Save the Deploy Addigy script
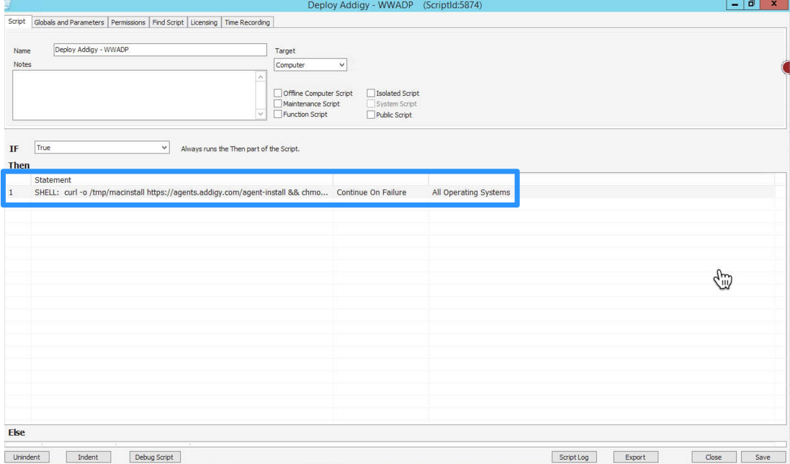The image size is (790, 464). tap(762, 456)
